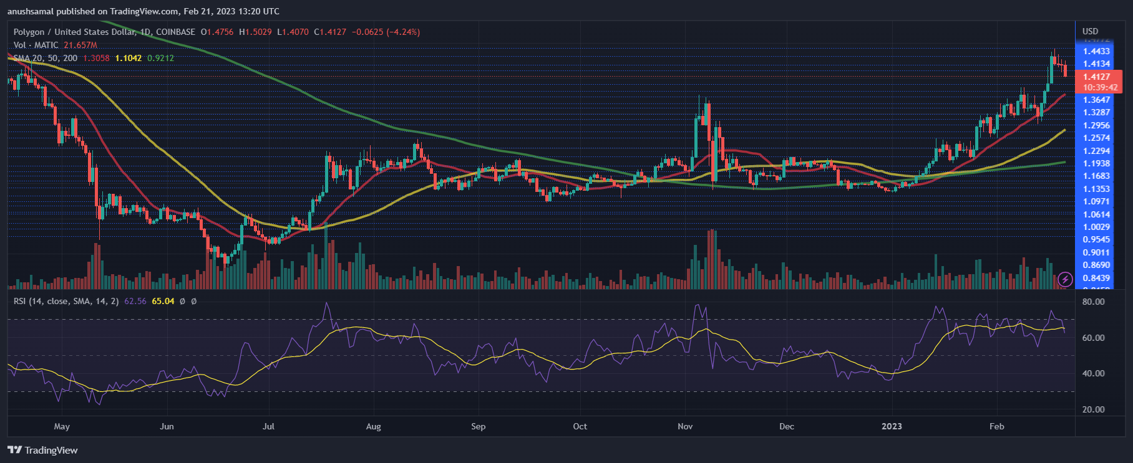
Task: Click the Feb label on the time axis
Action: click(x=997, y=427)
